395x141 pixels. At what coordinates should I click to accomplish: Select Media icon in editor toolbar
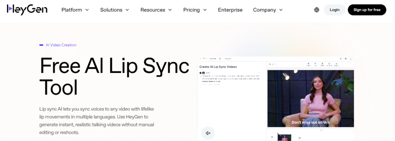click(x=322, y=65)
